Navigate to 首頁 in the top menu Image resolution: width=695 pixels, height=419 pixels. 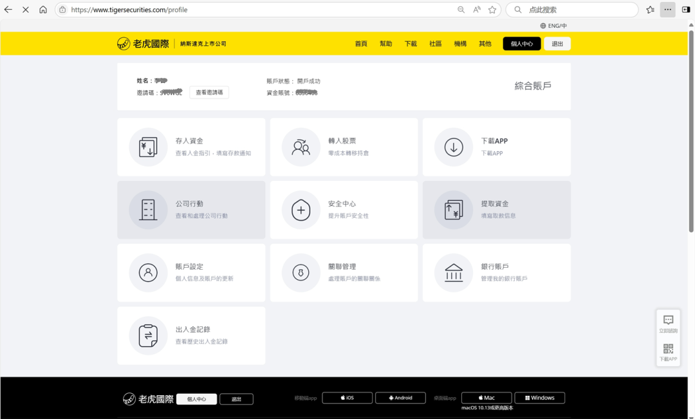[360, 43]
